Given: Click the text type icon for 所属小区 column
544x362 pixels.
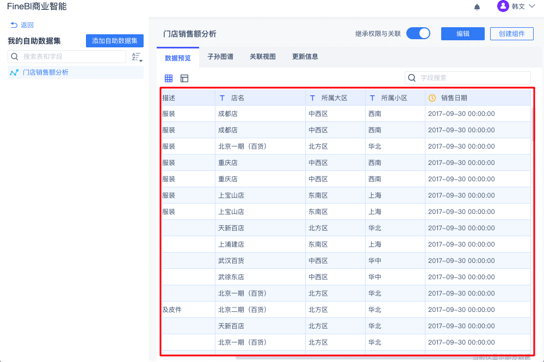Looking at the screenshot, I should coord(372,98).
